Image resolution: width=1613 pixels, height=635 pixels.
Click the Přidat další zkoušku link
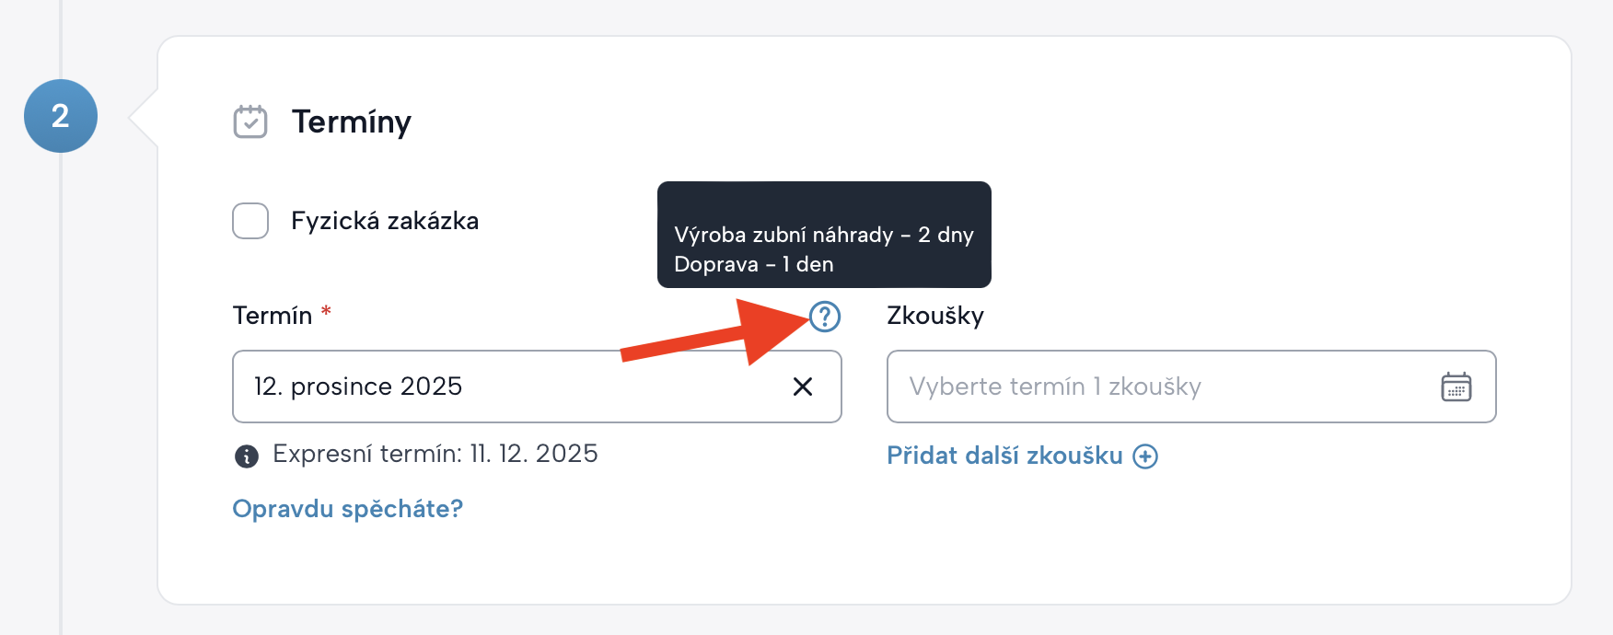click(x=1004, y=456)
